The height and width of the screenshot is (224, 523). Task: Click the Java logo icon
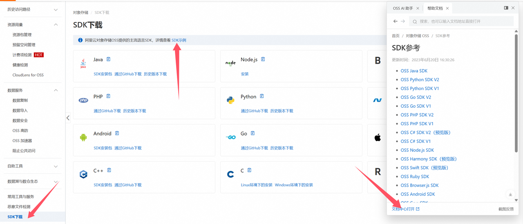coord(83,64)
